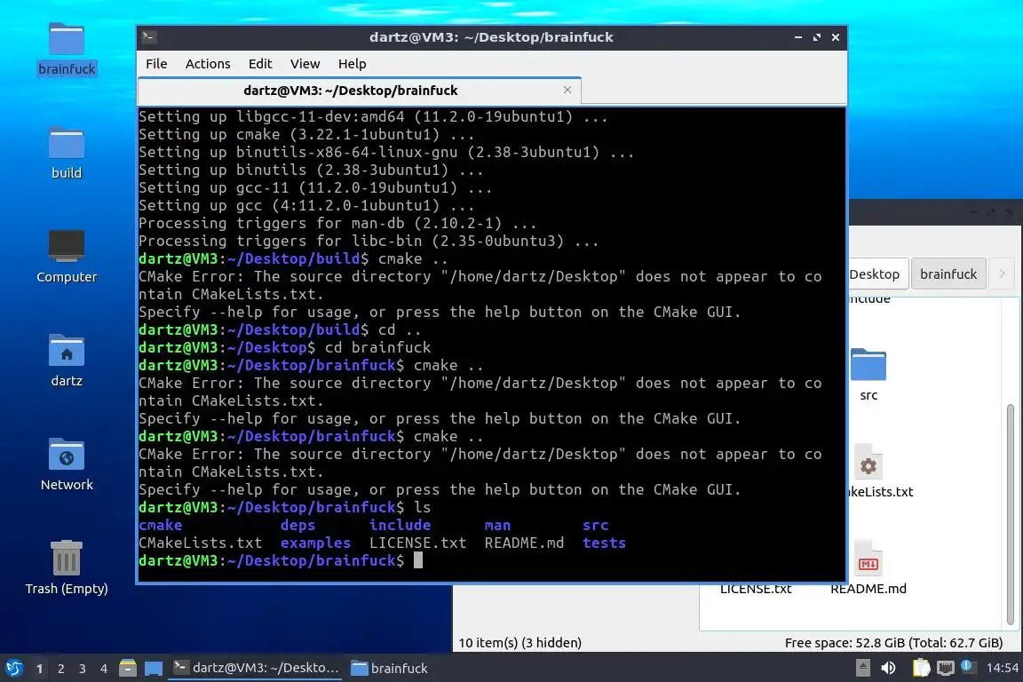
Task: Click 'README.md' in terminal ls output
Action: [524, 543]
